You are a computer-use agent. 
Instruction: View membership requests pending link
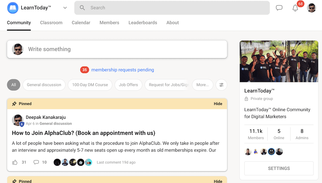click(x=123, y=70)
